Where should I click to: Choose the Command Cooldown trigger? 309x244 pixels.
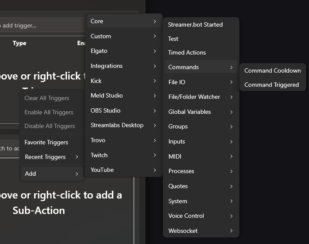coord(272,70)
